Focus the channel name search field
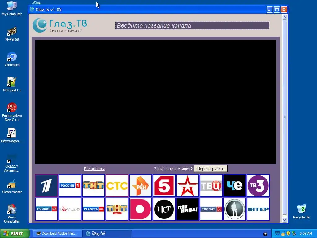 pos(192,26)
